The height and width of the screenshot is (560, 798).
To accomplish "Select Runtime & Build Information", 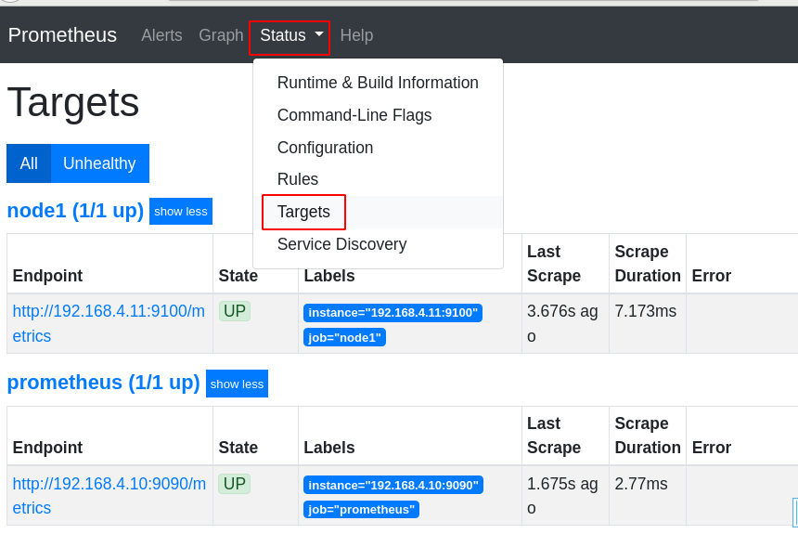I will tap(378, 83).
